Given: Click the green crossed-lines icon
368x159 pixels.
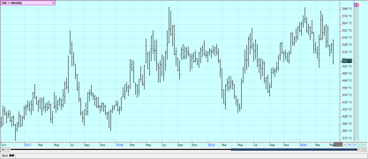Looking at the screenshot, I should point(359,145).
